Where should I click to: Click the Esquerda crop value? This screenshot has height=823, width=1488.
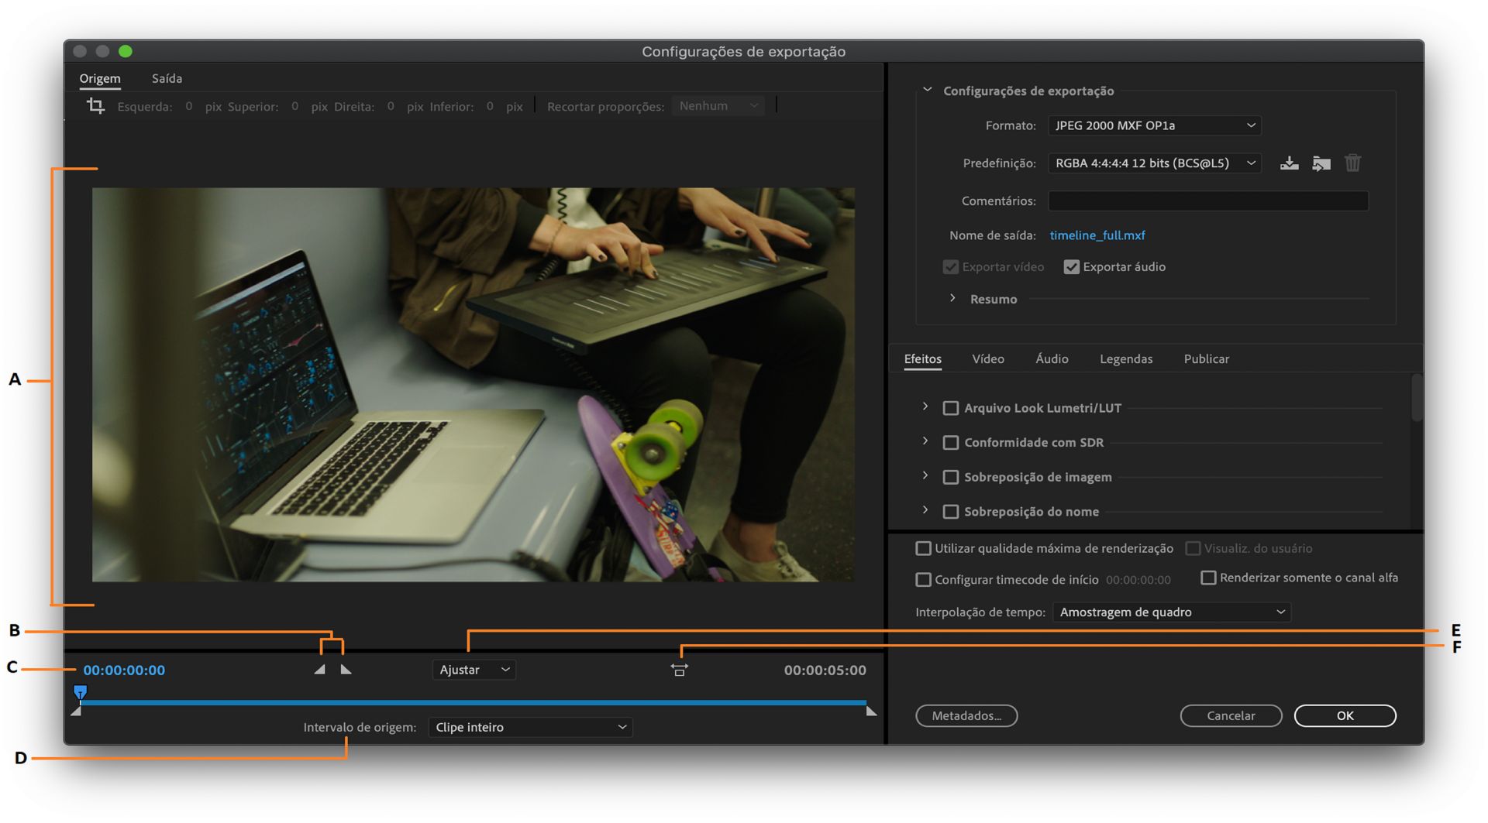click(x=188, y=106)
